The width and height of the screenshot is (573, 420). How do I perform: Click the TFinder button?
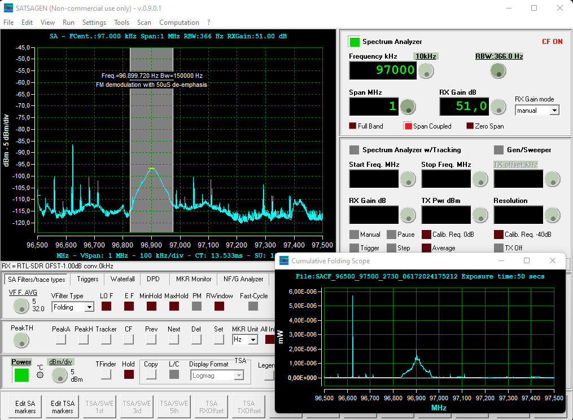(x=106, y=374)
